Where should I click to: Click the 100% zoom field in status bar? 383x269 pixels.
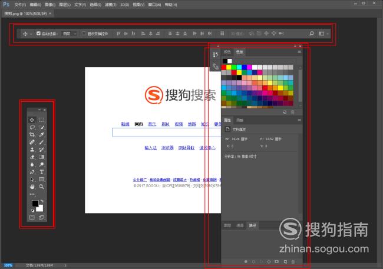(8, 265)
